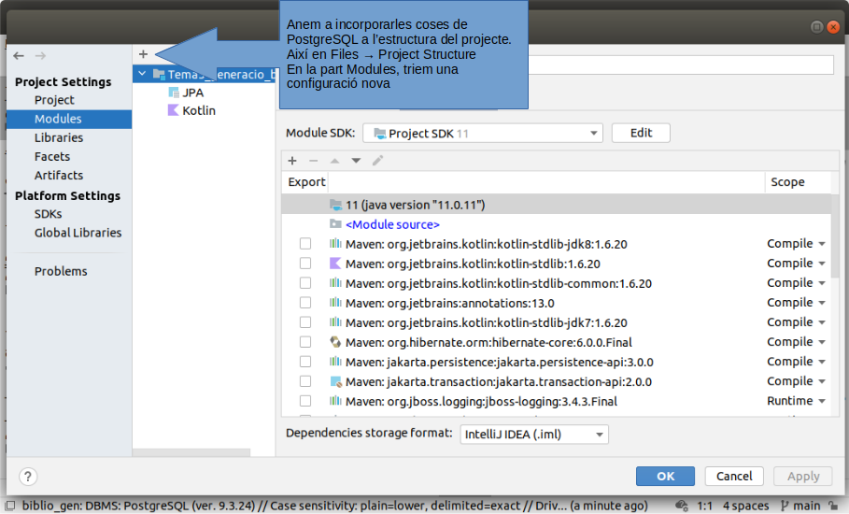Toggle export for hibernate-core:6.0.0.Final
Image resolution: width=849 pixels, height=514 pixels.
pyautogui.click(x=305, y=342)
